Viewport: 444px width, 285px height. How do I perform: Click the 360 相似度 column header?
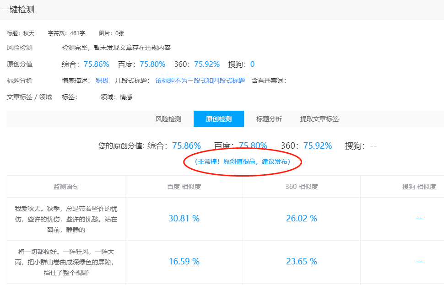[x=302, y=187]
